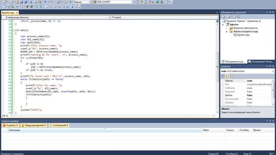Close the Injector.cpp tab
This screenshot has width=276, height=155.
[x=17, y=12]
